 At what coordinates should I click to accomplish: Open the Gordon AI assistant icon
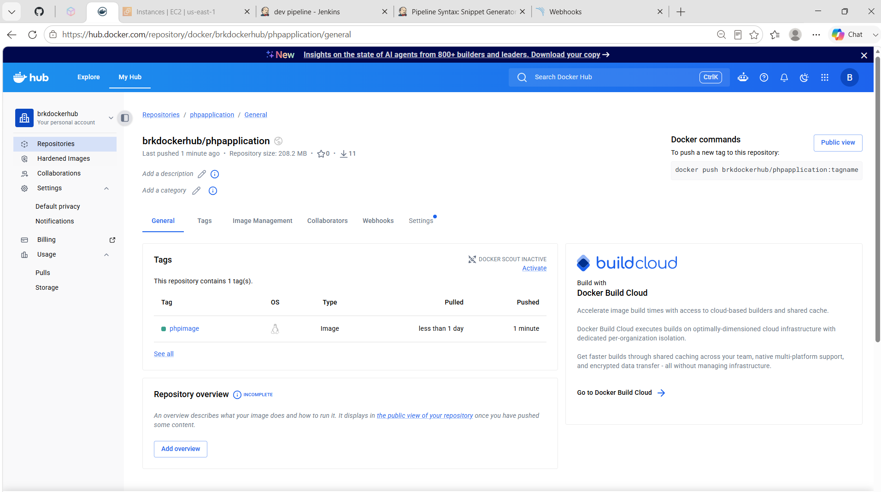click(x=743, y=77)
